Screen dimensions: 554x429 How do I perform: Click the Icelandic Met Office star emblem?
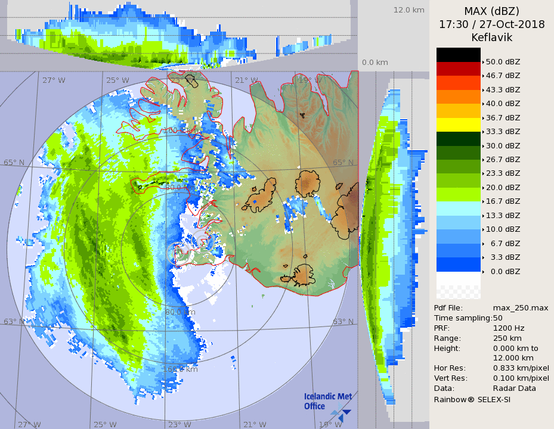pyautogui.click(x=340, y=411)
